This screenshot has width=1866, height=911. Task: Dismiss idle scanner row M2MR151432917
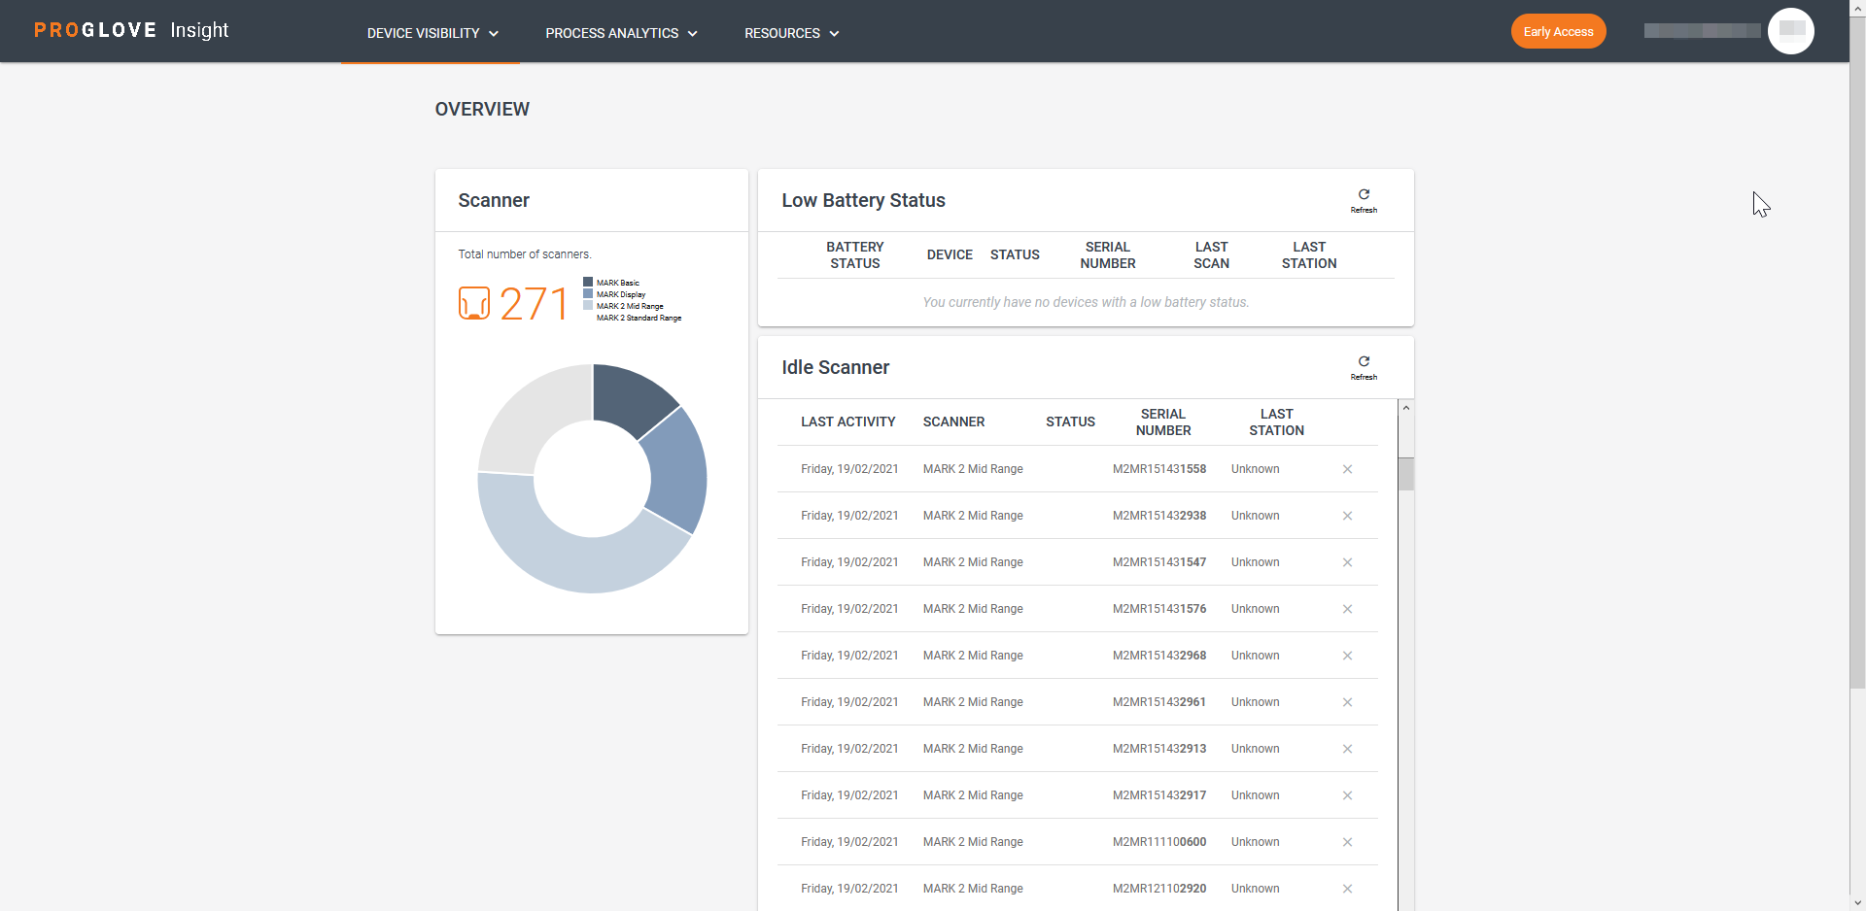[1347, 795]
